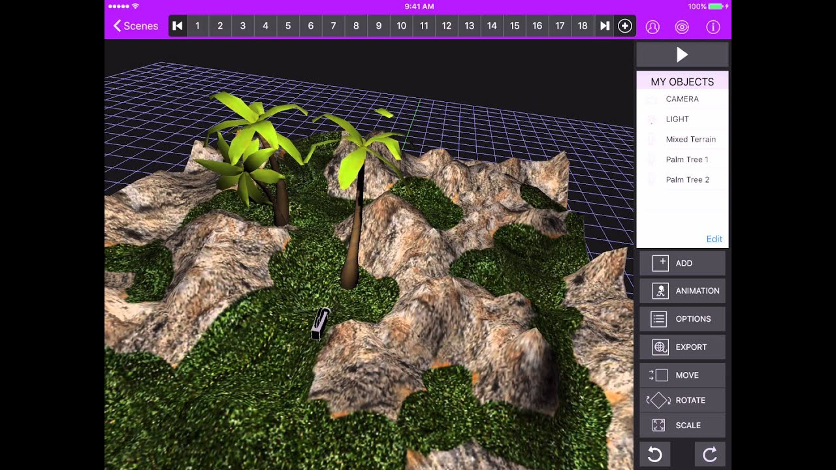
Task: Select frame 10 in the timeline
Action: pos(401,25)
